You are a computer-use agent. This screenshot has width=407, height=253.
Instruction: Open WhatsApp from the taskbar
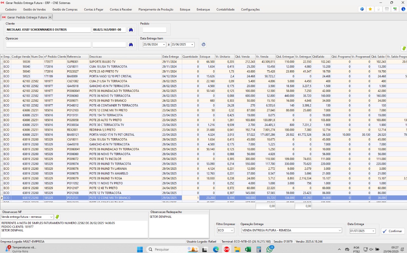coord(270,250)
